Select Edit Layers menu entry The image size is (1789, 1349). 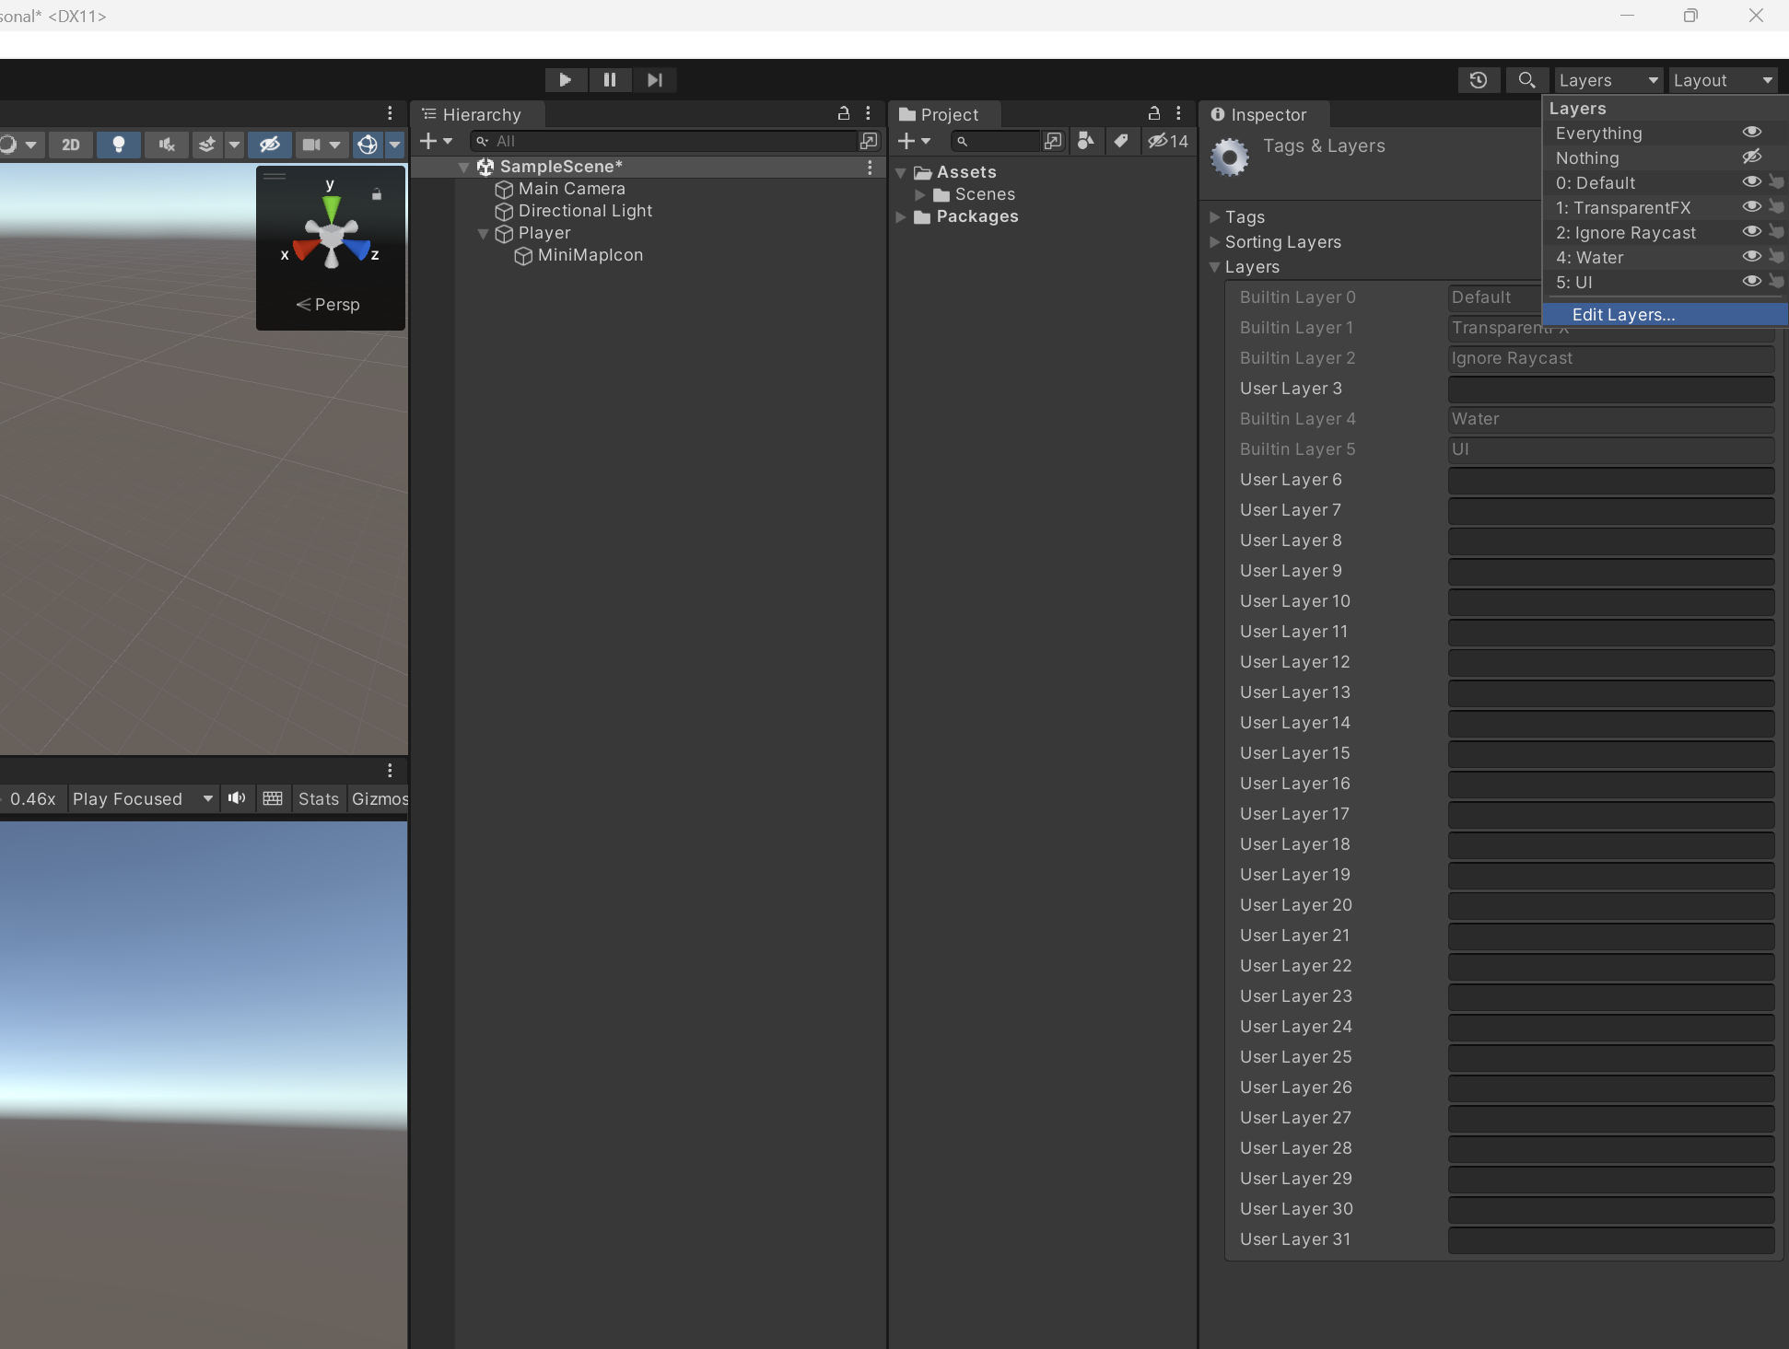point(1623,315)
